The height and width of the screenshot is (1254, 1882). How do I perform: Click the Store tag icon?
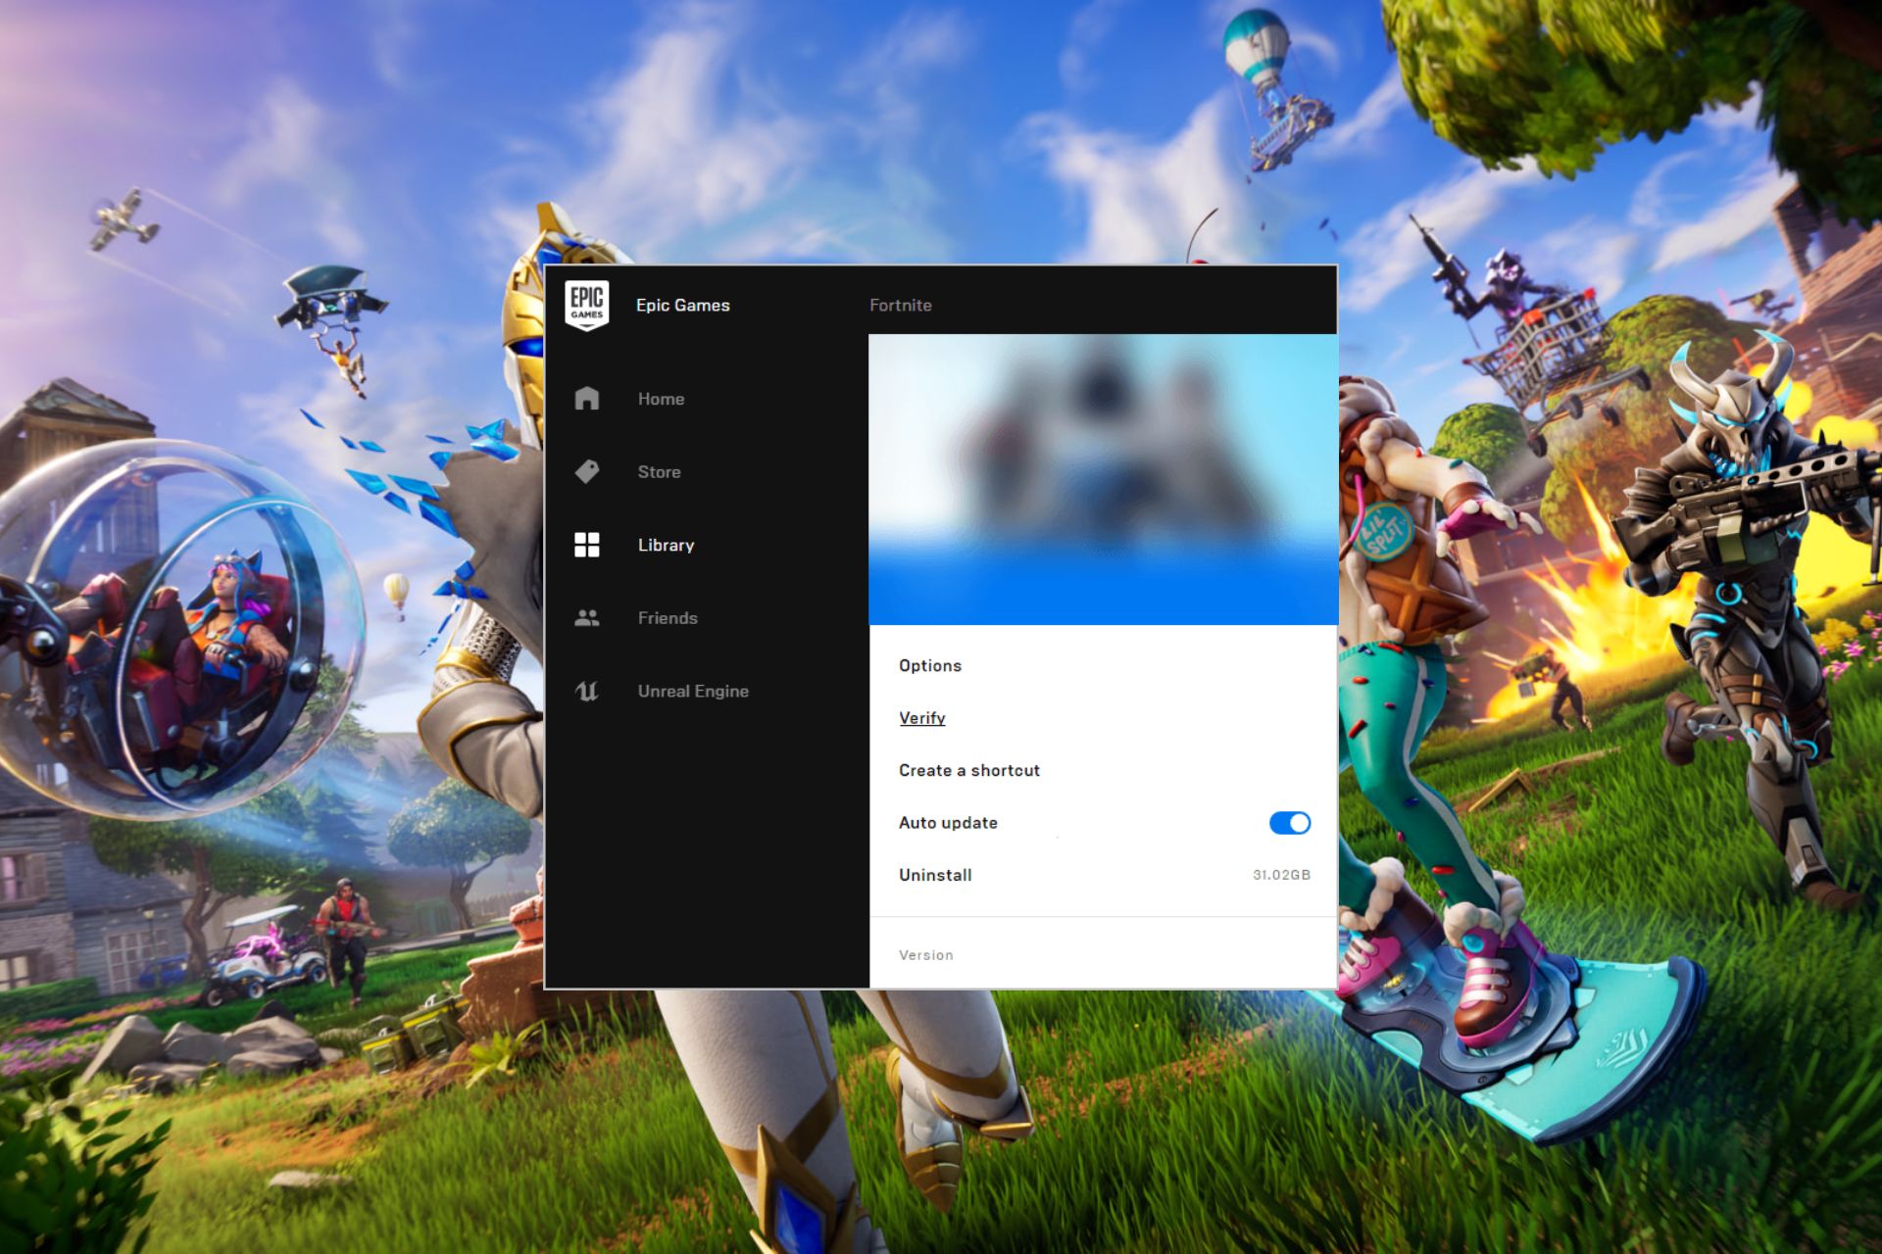click(x=586, y=471)
